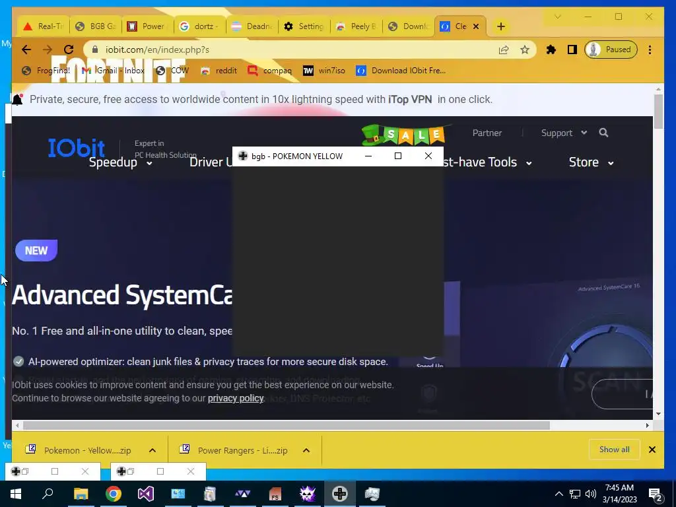The width and height of the screenshot is (676, 507).
Task: Open the notification center icon
Action: click(x=656, y=495)
